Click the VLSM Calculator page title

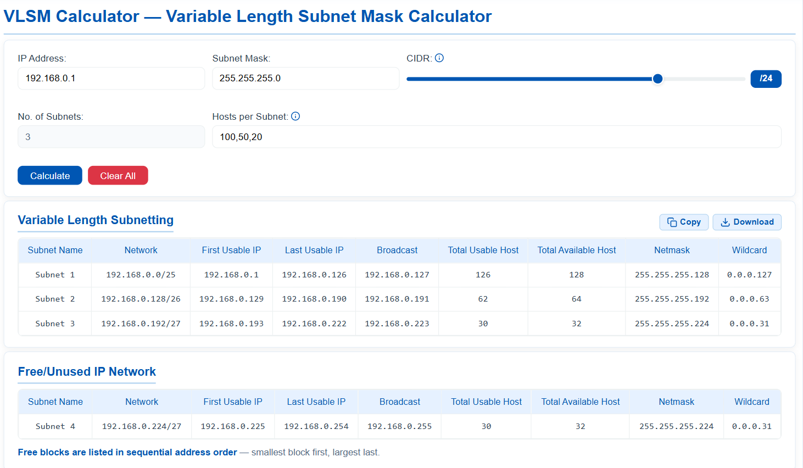pyautogui.click(x=248, y=16)
